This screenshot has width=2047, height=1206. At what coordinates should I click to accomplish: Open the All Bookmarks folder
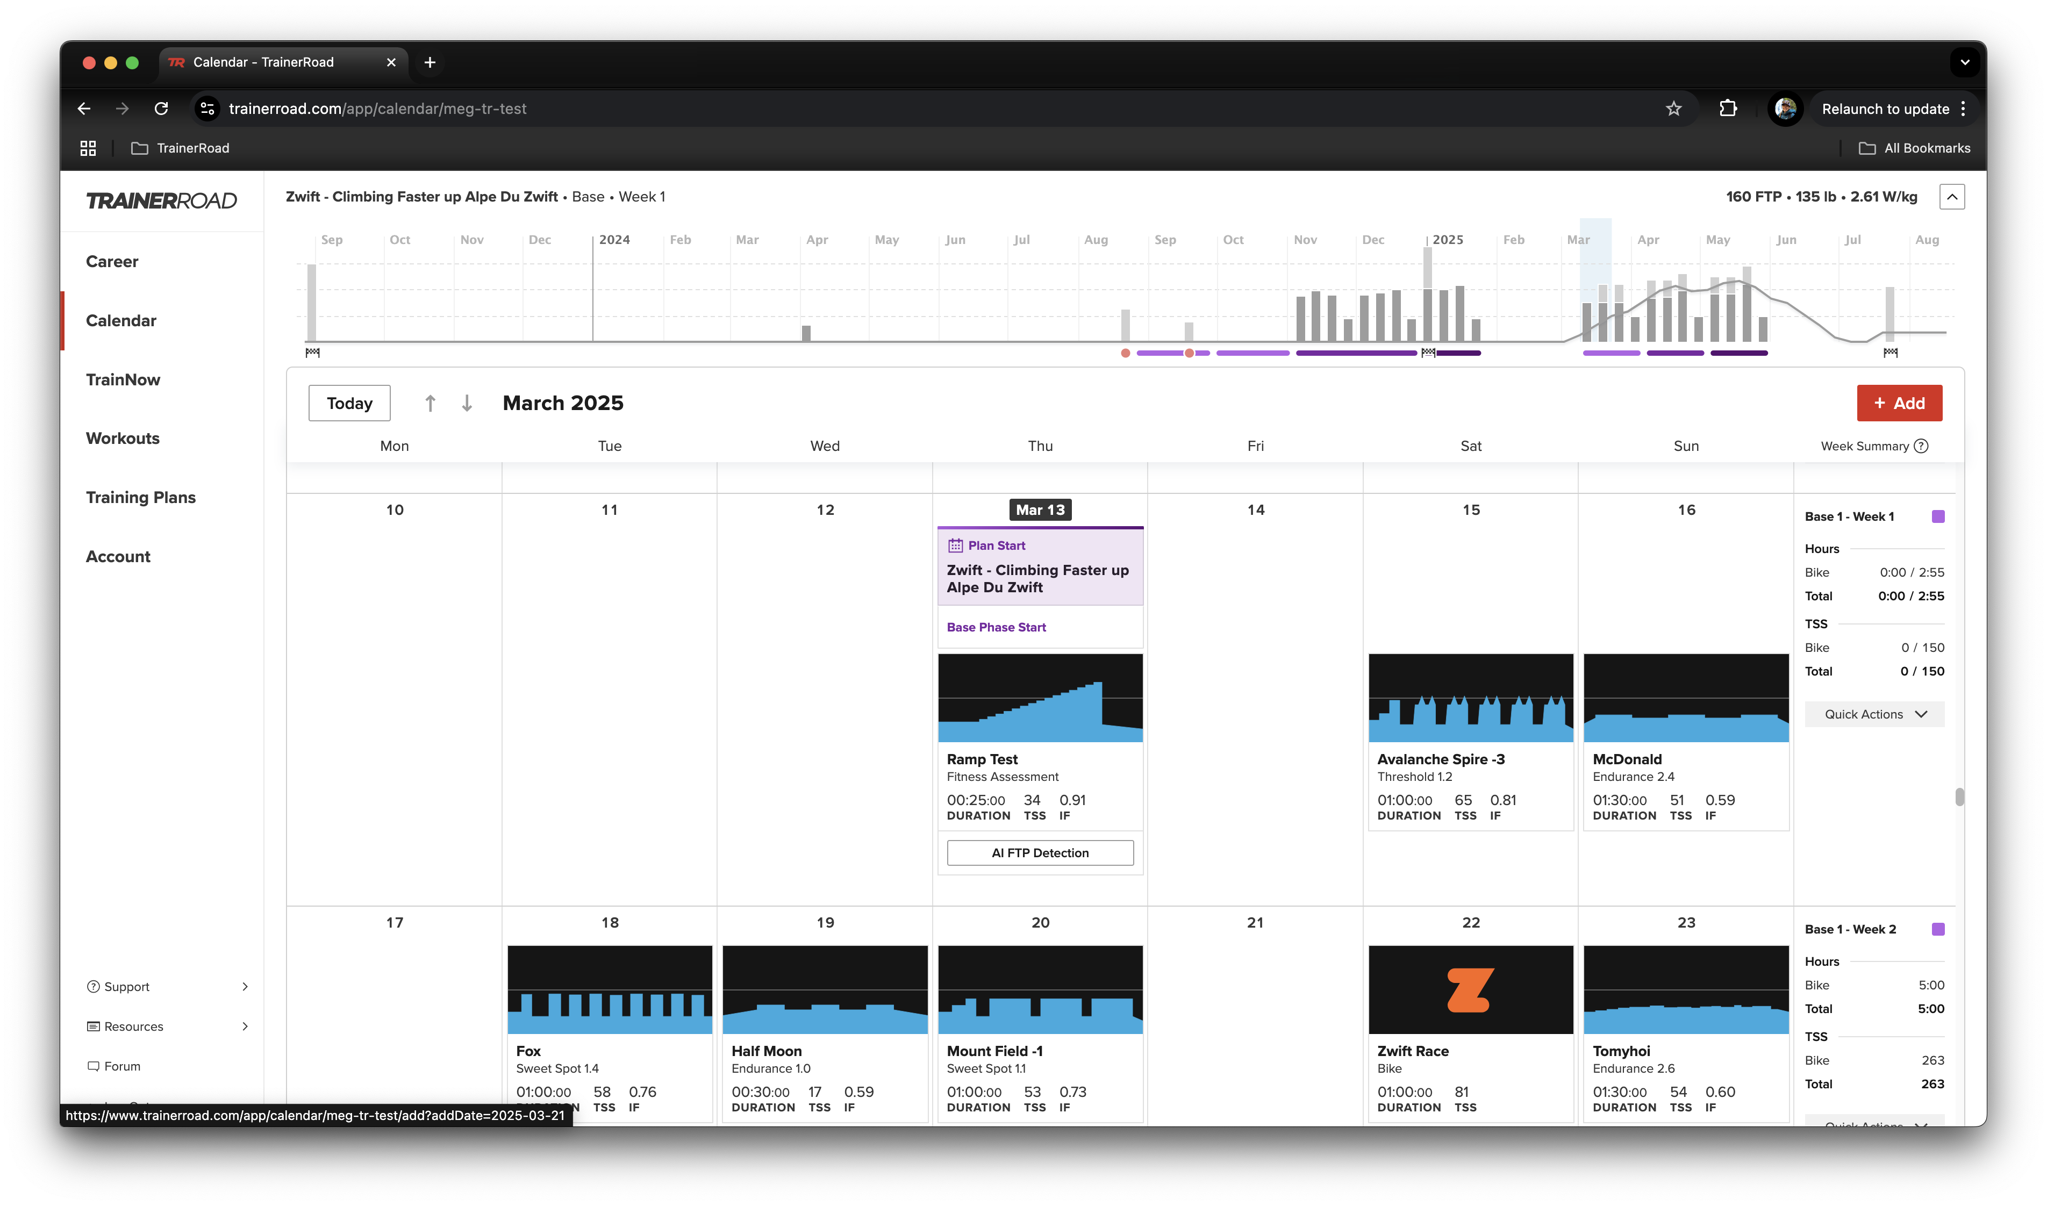pos(1914,148)
